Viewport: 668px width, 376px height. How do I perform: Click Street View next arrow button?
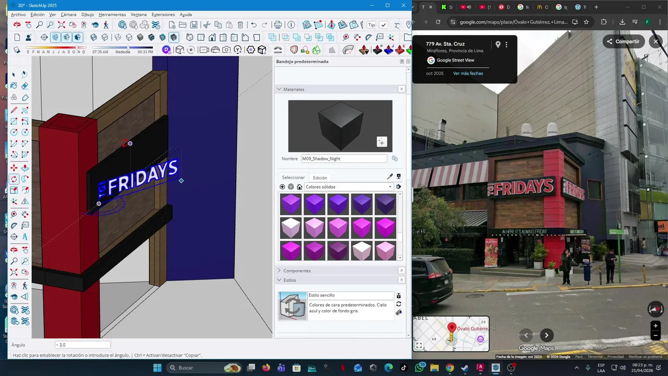tap(546, 335)
